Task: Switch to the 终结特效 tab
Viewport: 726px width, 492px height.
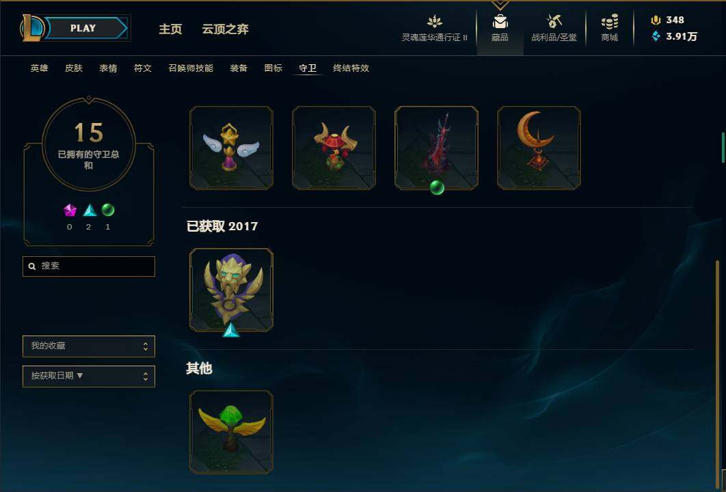Action: tap(351, 68)
